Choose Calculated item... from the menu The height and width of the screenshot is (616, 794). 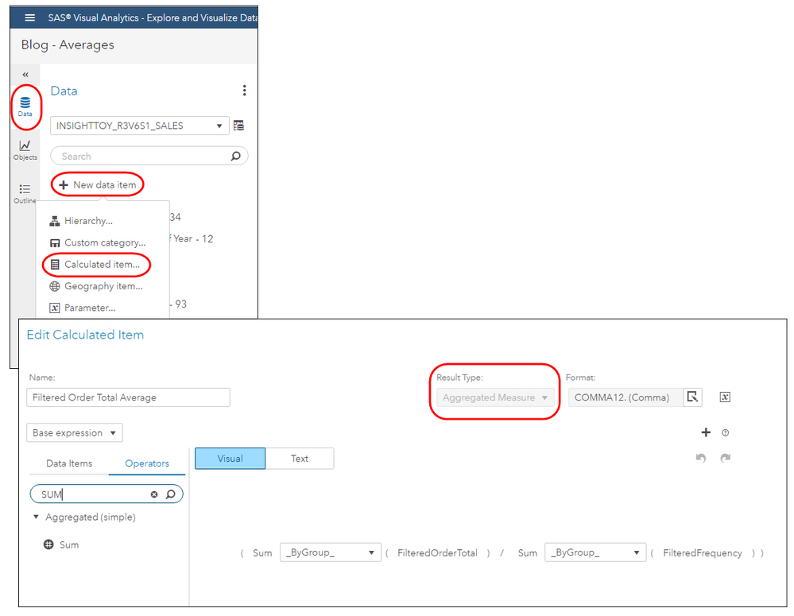click(95, 265)
